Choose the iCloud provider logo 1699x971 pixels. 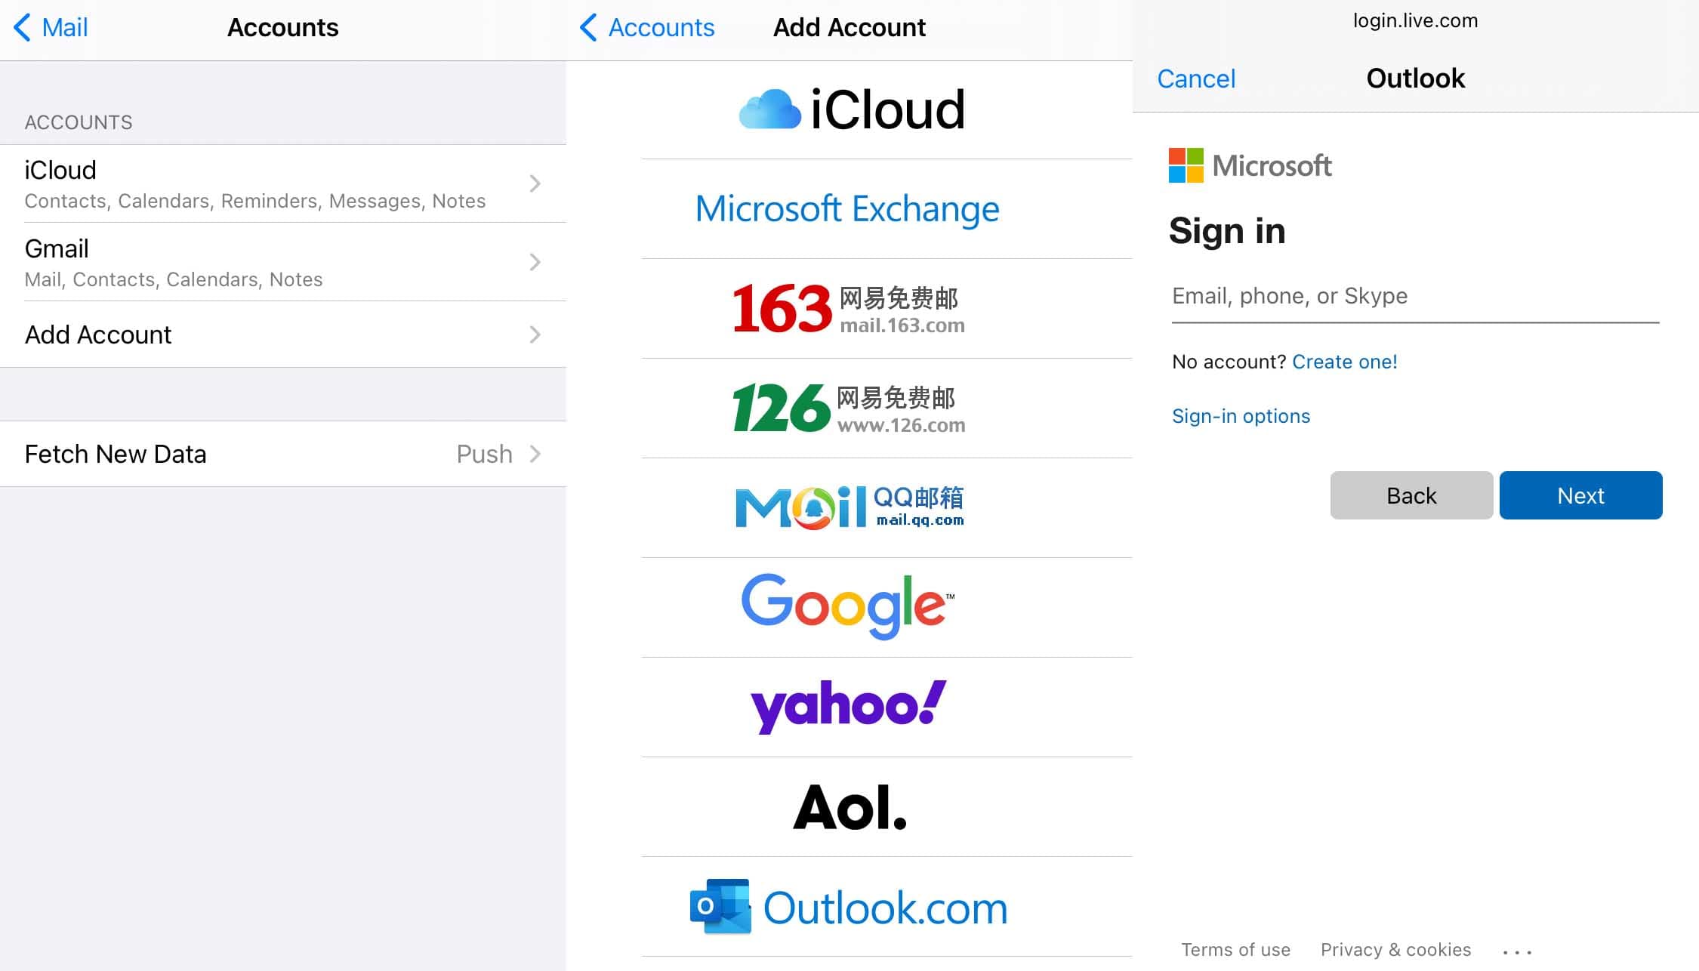850,109
